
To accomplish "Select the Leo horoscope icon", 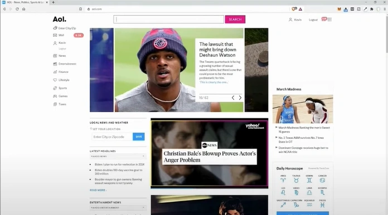I will 283,192.
